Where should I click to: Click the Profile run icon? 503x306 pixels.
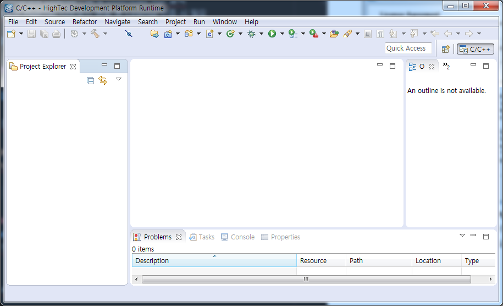coord(293,34)
